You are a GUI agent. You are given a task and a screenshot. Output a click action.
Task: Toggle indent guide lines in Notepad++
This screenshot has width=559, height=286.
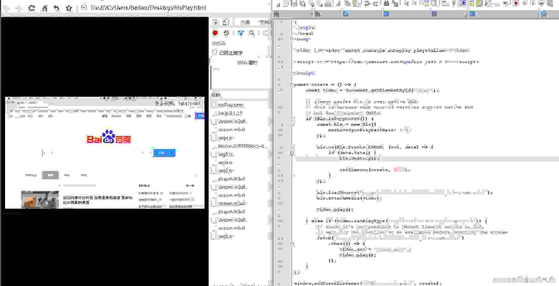(x=463, y=4)
